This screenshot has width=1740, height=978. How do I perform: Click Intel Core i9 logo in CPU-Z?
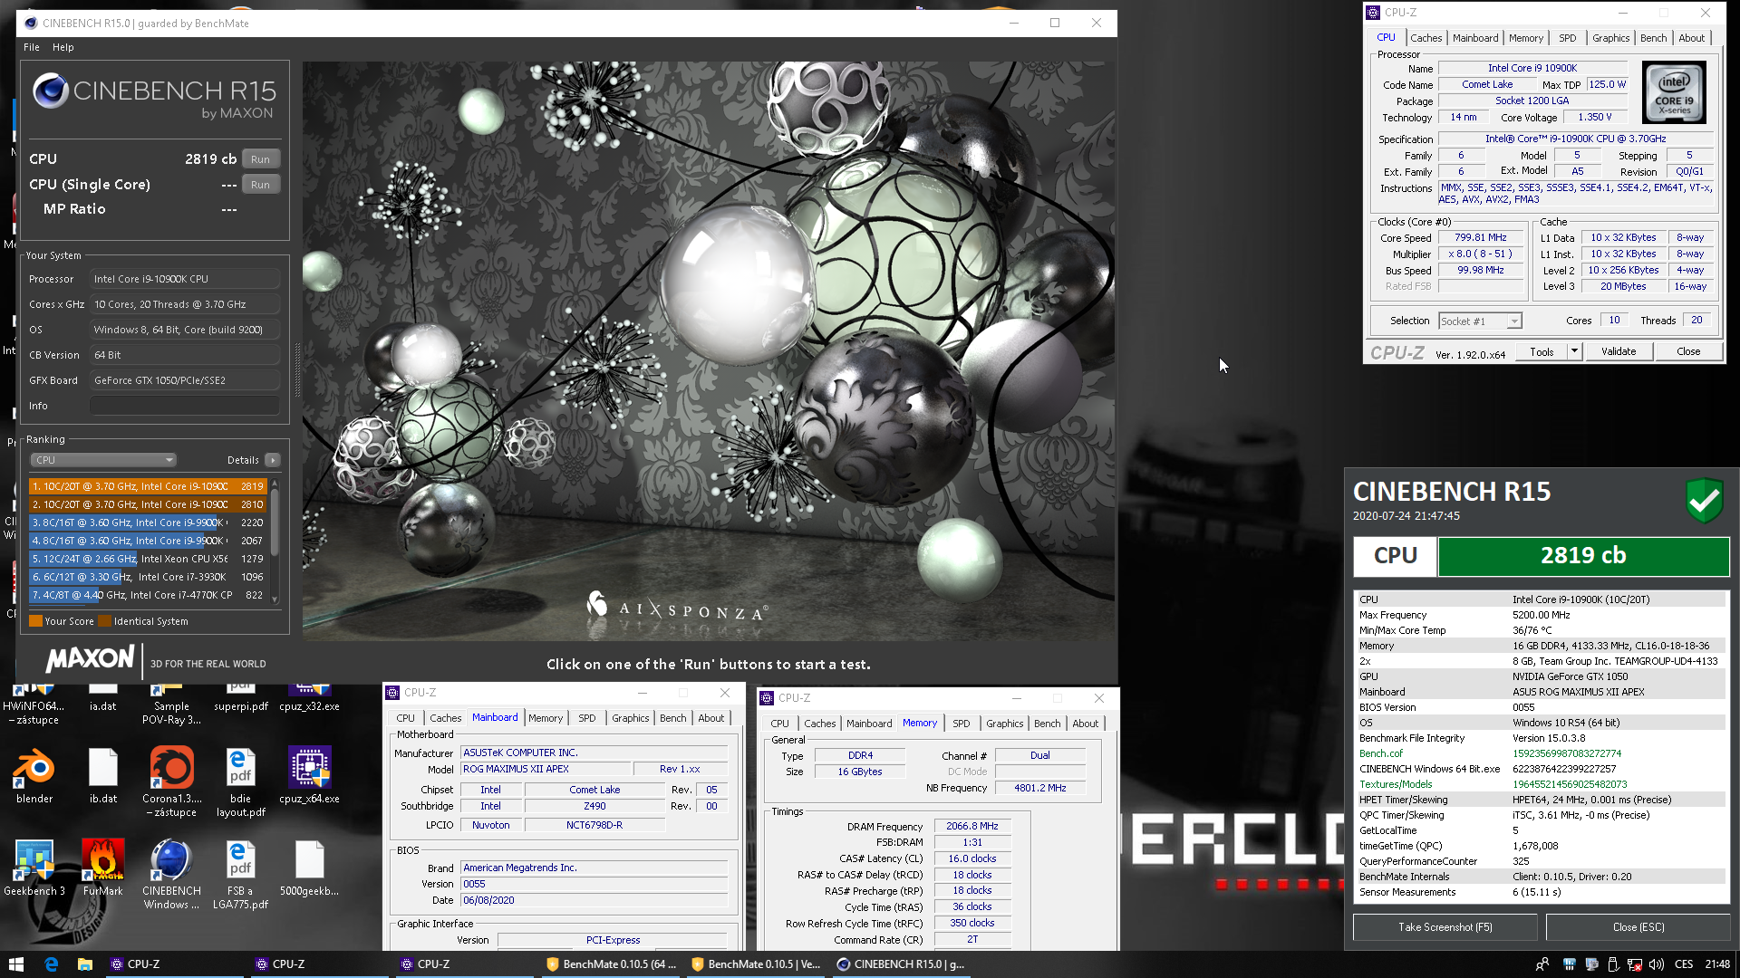(1674, 92)
